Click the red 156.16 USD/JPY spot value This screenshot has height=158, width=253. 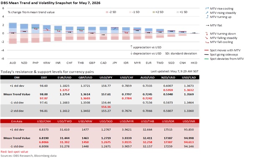click(x=106, y=107)
